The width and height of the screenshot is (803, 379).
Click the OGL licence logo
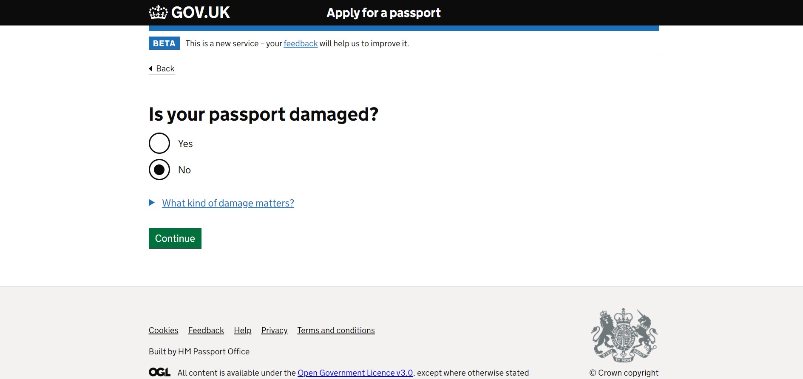pyautogui.click(x=159, y=372)
